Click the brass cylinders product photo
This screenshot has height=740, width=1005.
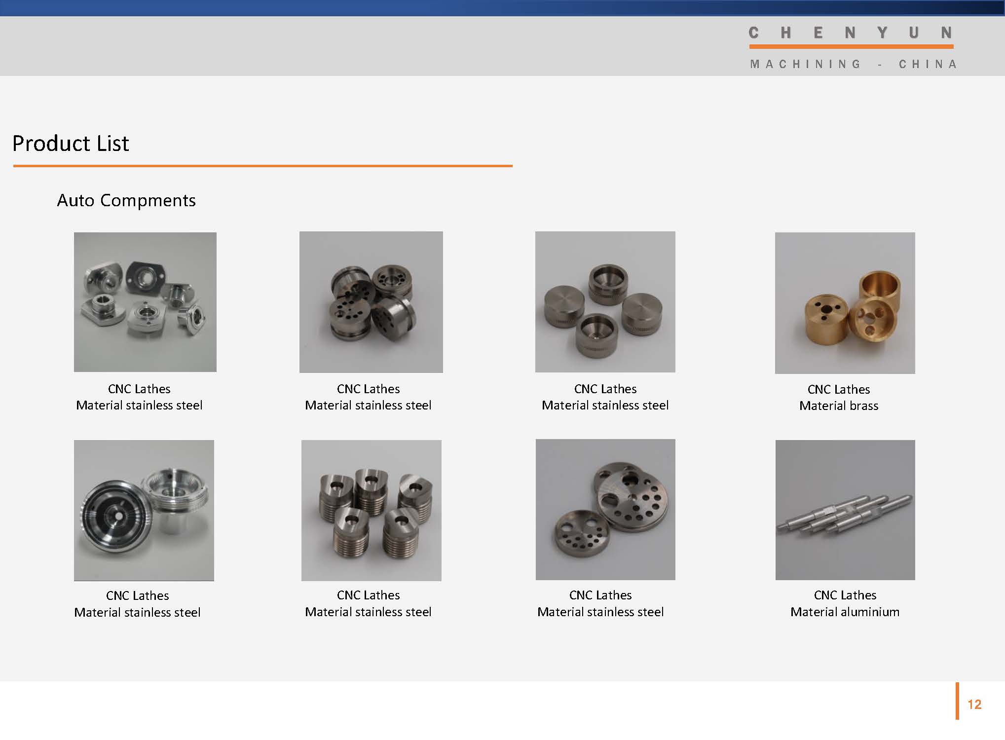tap(845, 303)
